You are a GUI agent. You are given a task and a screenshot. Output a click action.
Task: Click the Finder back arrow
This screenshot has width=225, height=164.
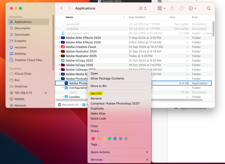61,8
